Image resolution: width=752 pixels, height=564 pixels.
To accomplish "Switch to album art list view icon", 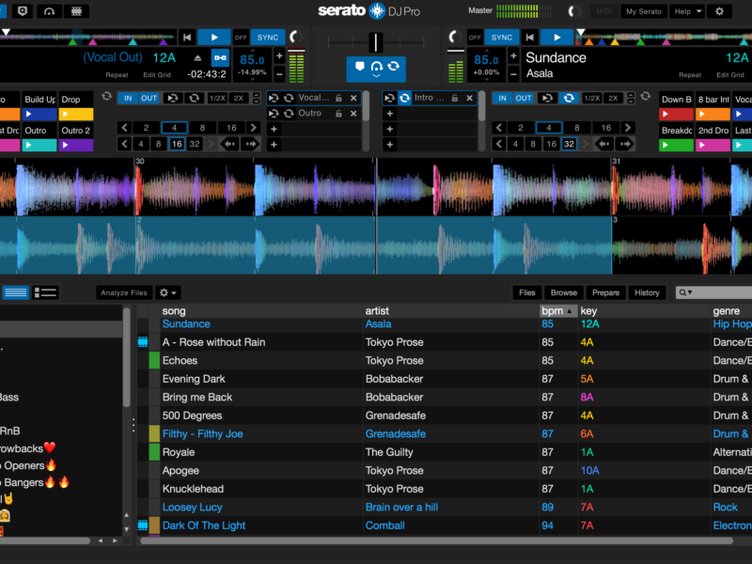I will point(45,293).
